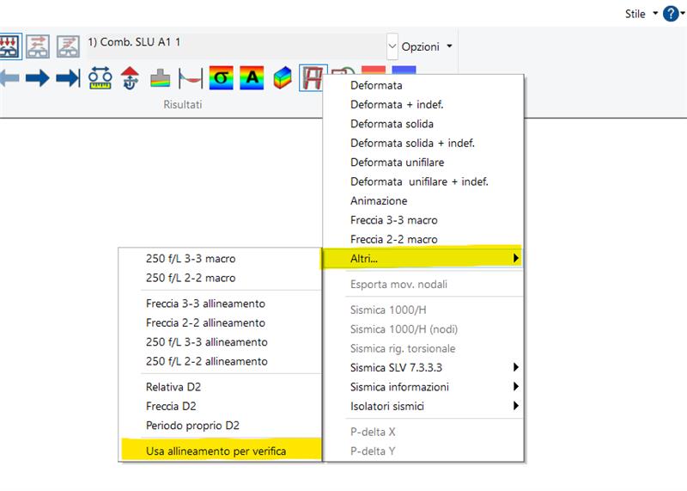Click the Risultati group label

click(183, 104)
